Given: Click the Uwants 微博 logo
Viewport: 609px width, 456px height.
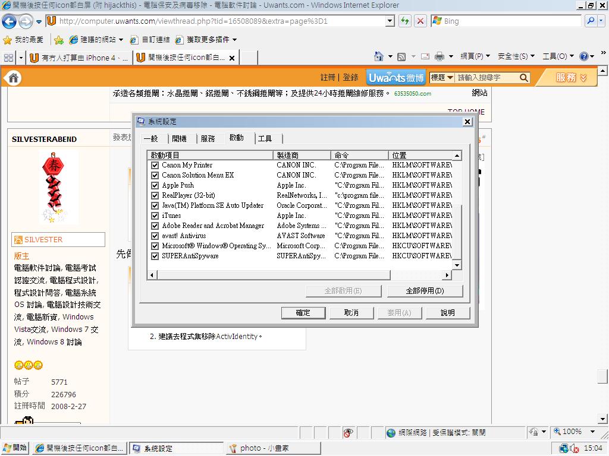Looking at the screenshot, I should 395,78.
